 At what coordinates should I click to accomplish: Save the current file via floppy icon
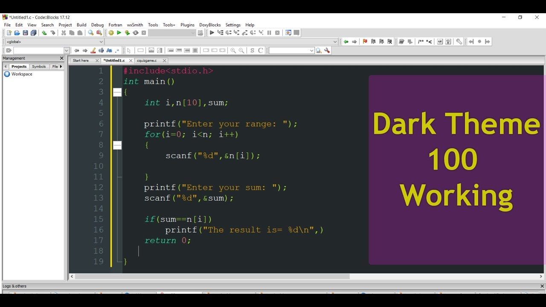25,33
